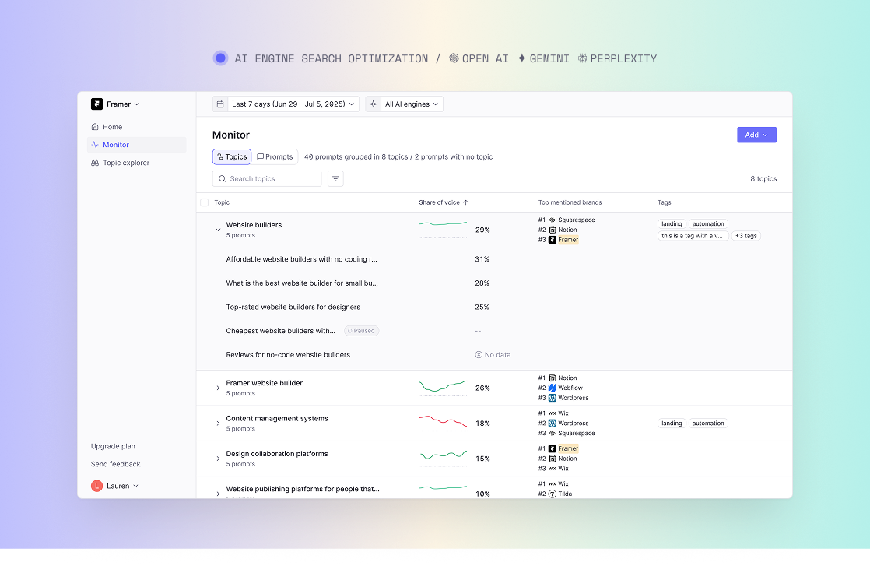The width and height of the screenshot is (870, 566).
Task: Click sparkline chart for Framer website builder
Action: coord(443,387)
